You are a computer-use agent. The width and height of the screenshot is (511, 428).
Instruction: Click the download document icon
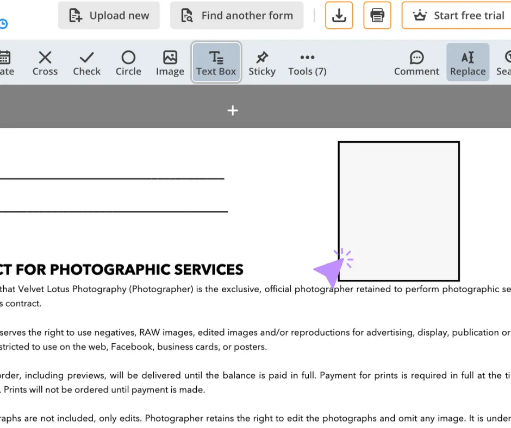tap(339, 15)
